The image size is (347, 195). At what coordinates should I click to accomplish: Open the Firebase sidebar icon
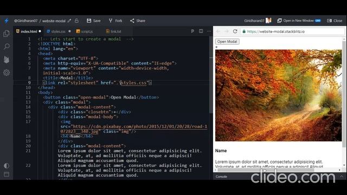pos(7,60)
